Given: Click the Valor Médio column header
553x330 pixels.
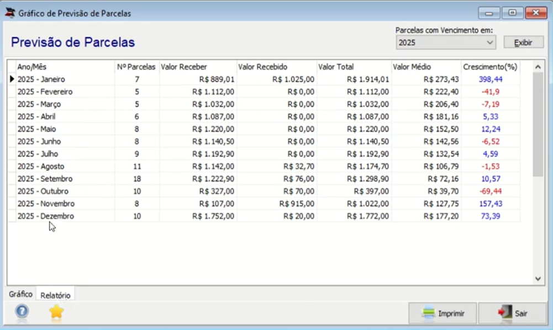Looking at the screenshot, I should pos(426,67).
